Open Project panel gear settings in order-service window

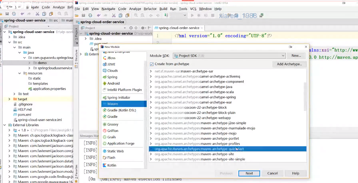(x=143, y=28)
